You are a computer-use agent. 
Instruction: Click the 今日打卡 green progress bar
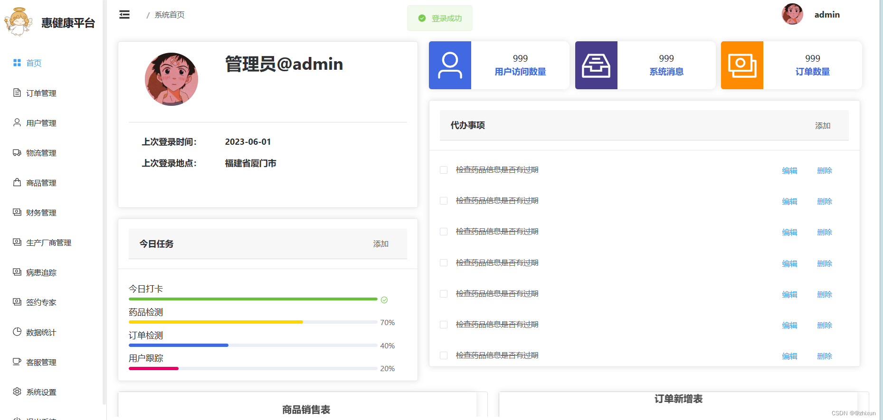click(253, 299)
